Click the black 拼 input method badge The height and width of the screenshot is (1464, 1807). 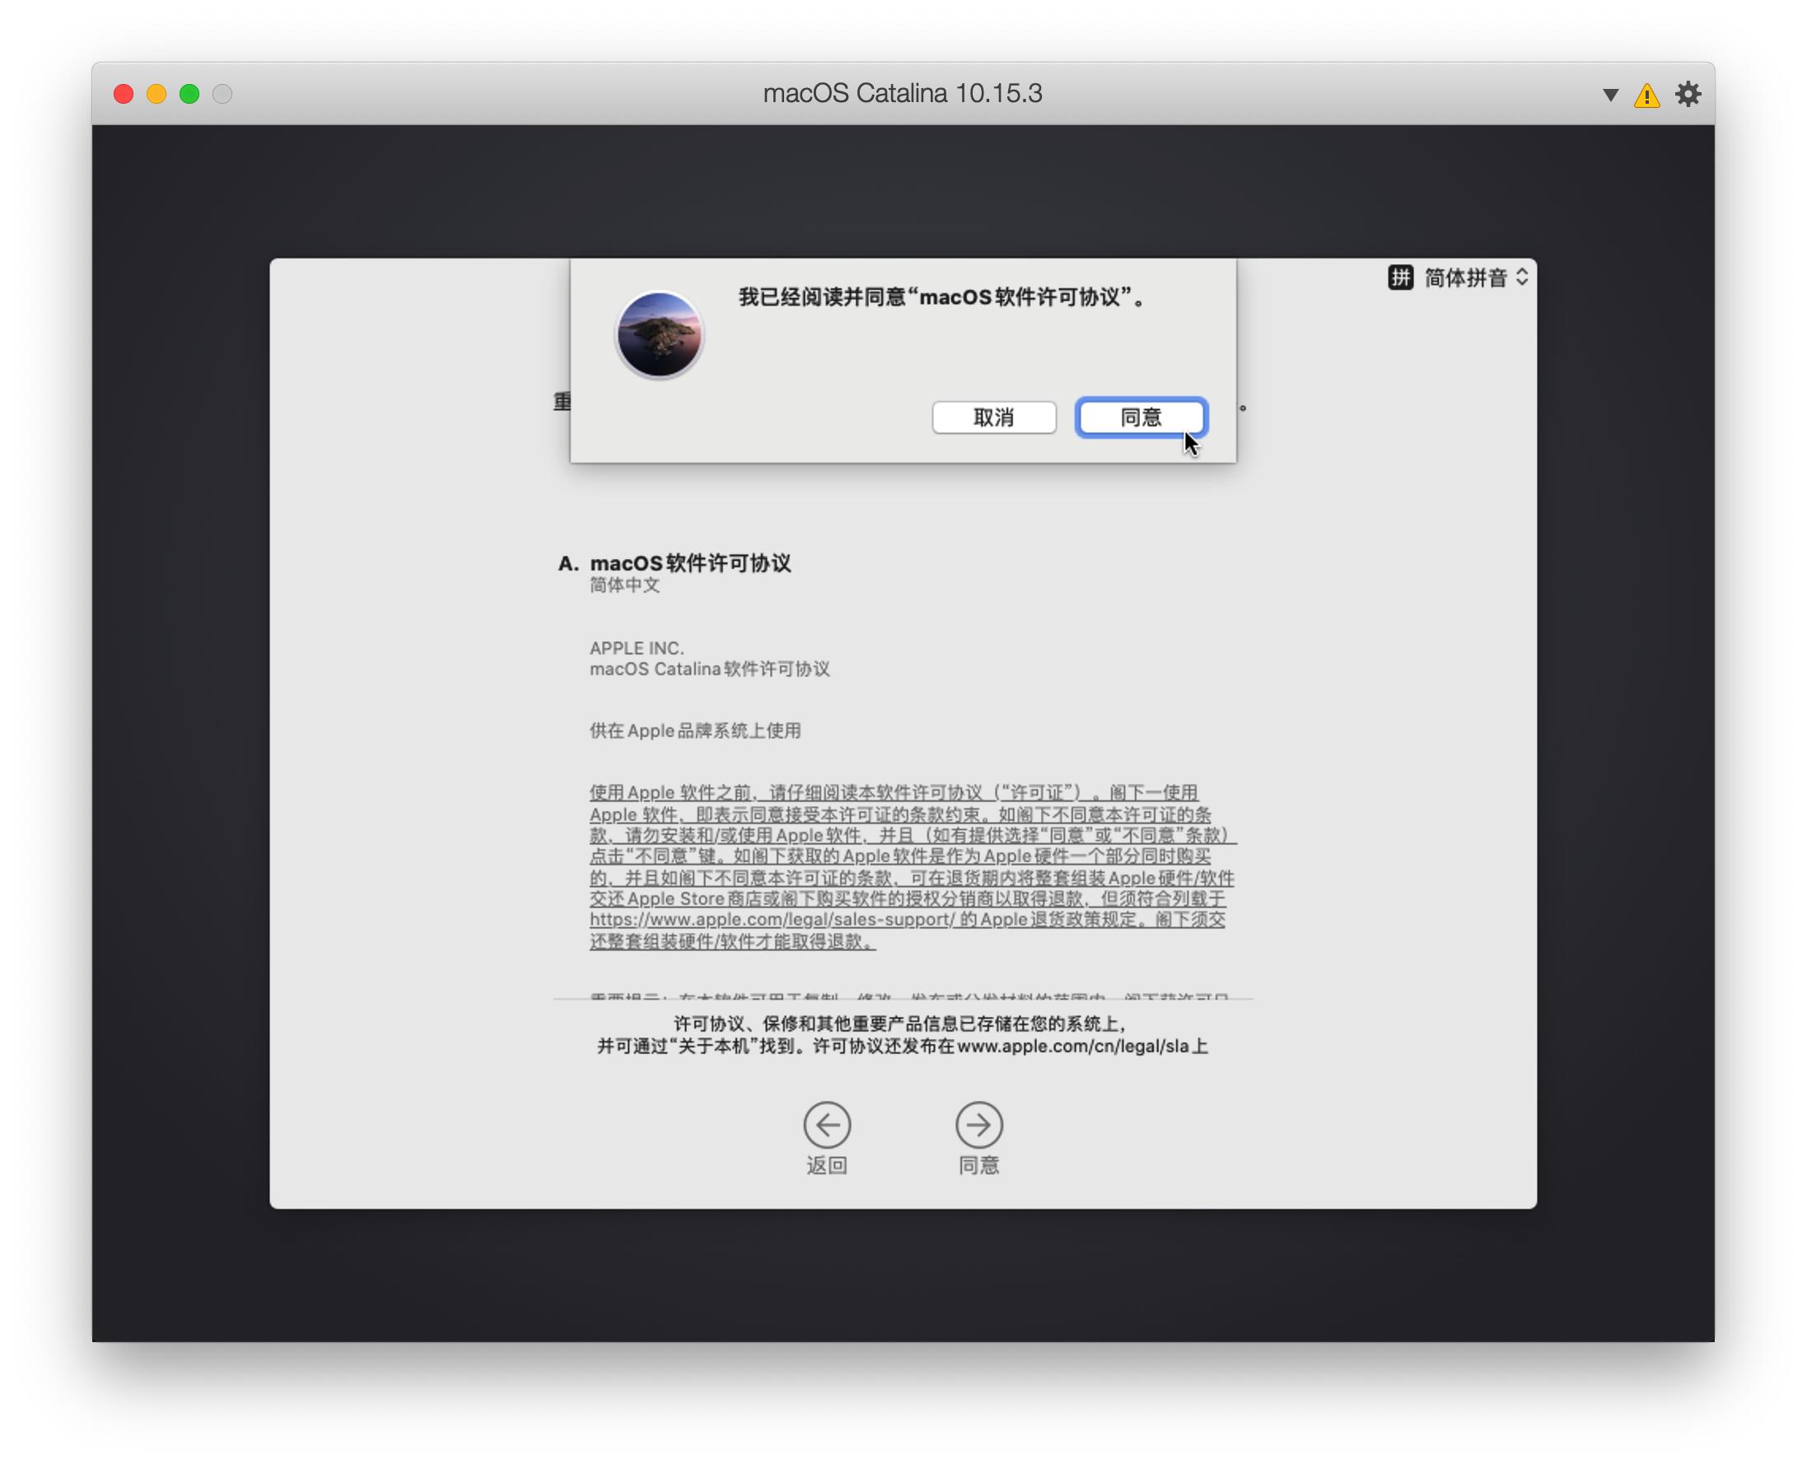[x=1399, y=277]
